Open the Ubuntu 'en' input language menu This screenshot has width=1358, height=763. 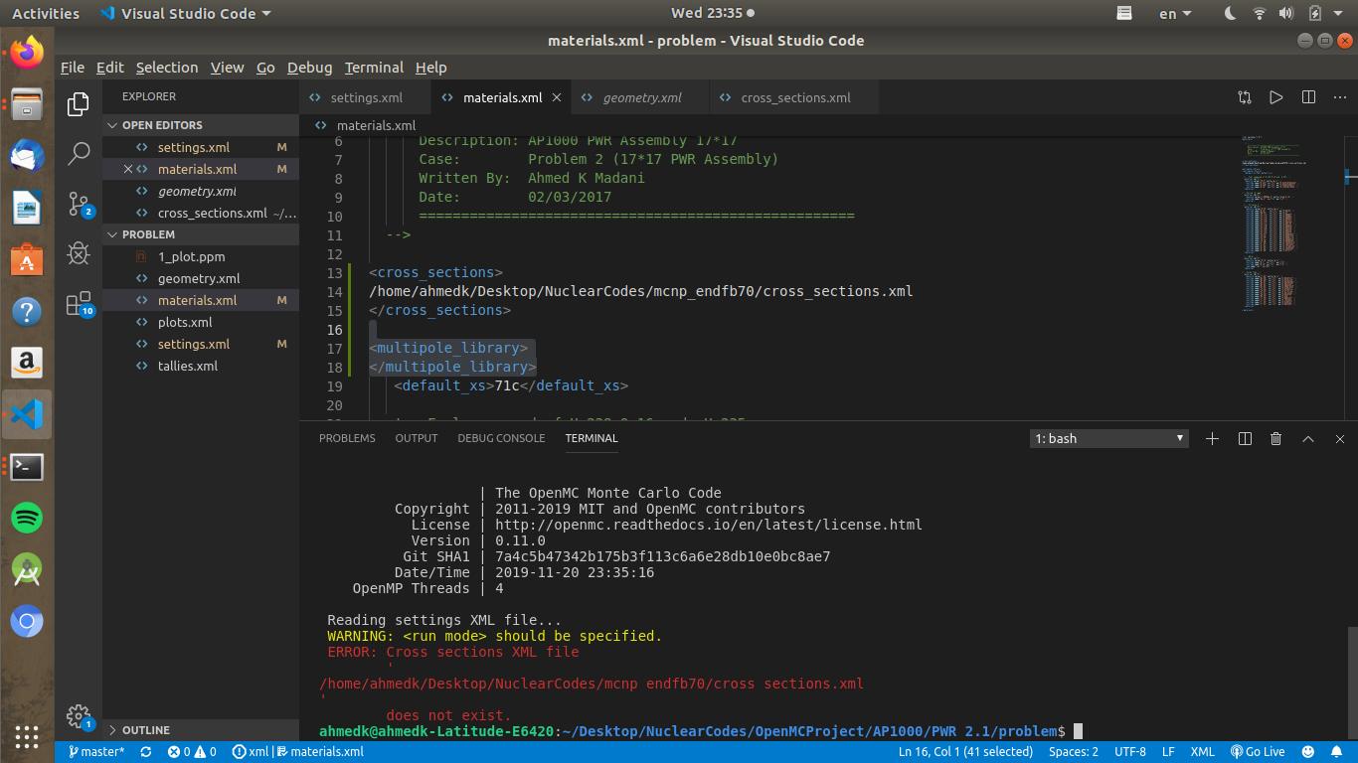[1177, 14]
